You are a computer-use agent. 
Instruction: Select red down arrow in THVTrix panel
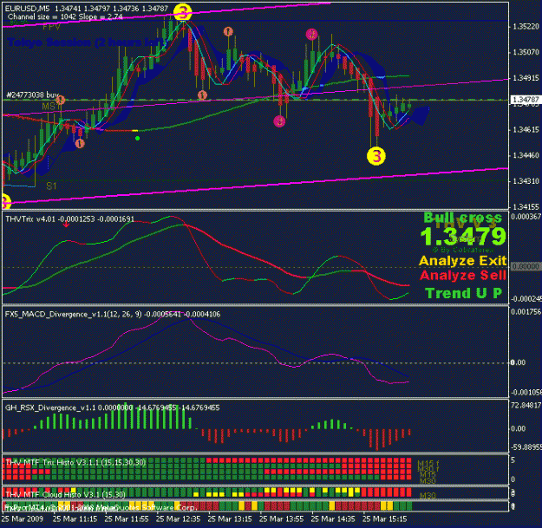(66, 225)
